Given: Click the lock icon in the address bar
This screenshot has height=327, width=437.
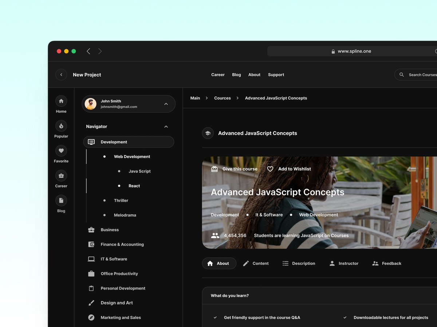Looking at the screenshot, I should (x=333, y=52).
